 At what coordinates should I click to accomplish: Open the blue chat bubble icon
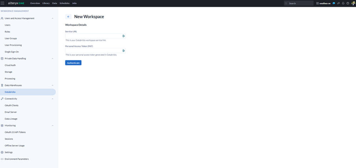(x=334, y=4)
